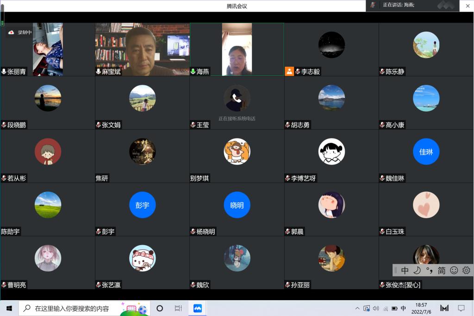The width and height of the screenshot is (474, 316).
Task: Select 海燕's active speaker video tile
Action: (x=237, y=49)
